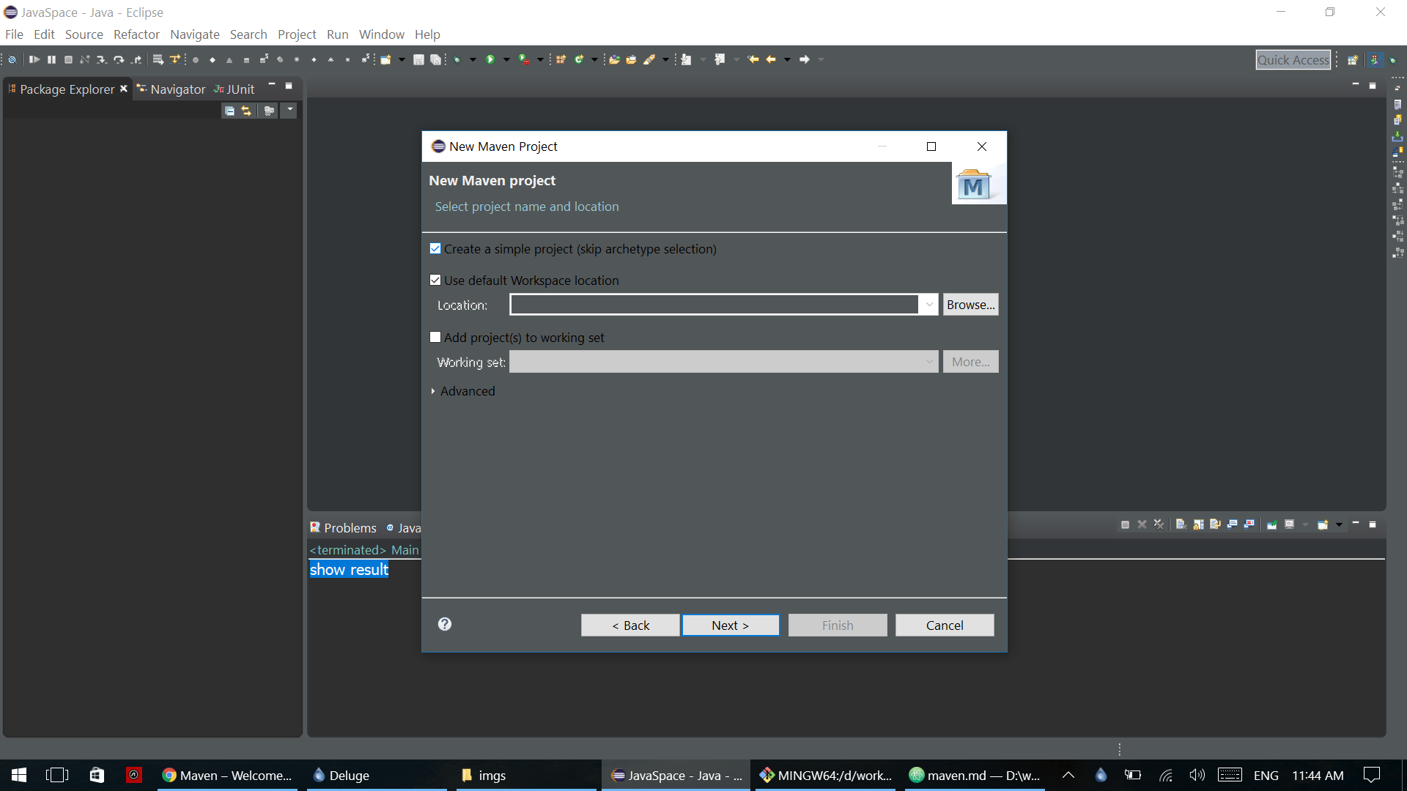Click the Open Perspective icon
Screen dimensions: 1407x791
click(1353, 60)
